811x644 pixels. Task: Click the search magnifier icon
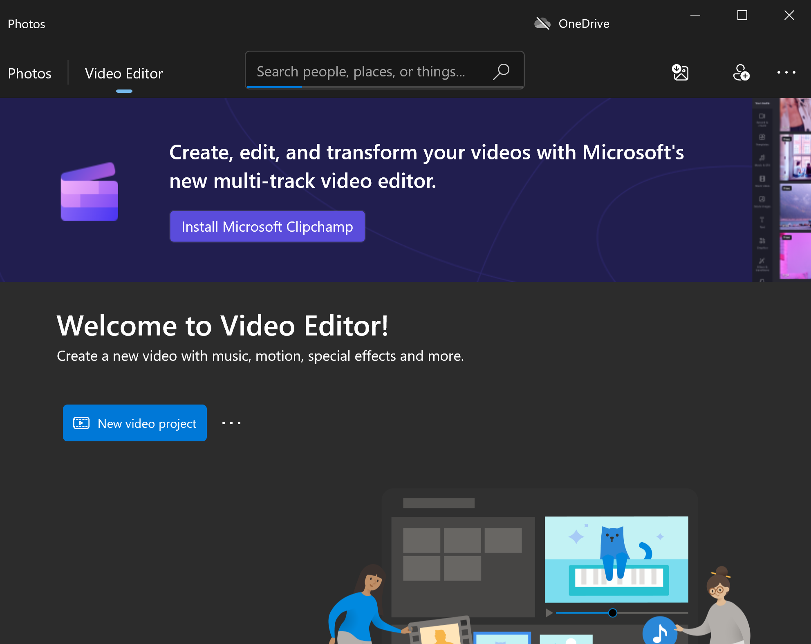(x=502, y=71)
